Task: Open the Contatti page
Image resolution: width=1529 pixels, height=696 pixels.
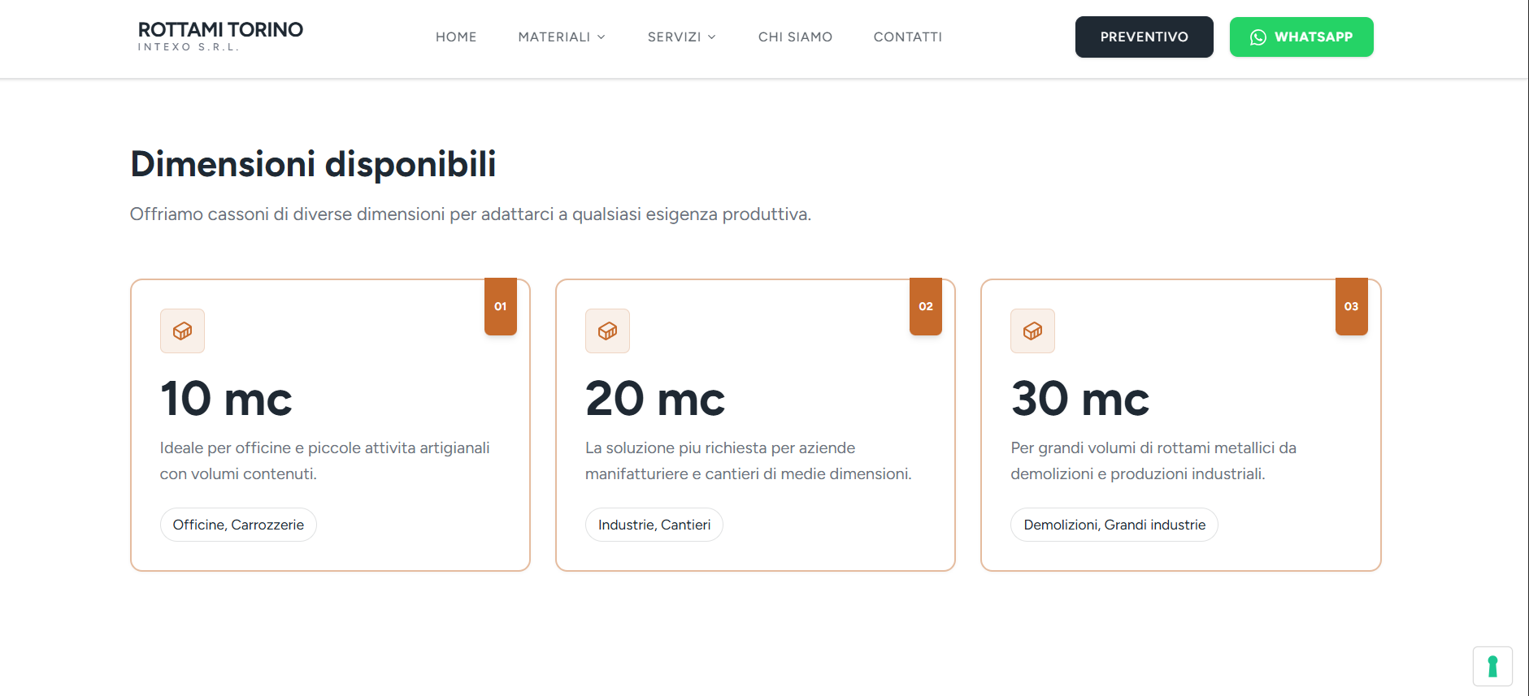Action: [x=908, y=37]
